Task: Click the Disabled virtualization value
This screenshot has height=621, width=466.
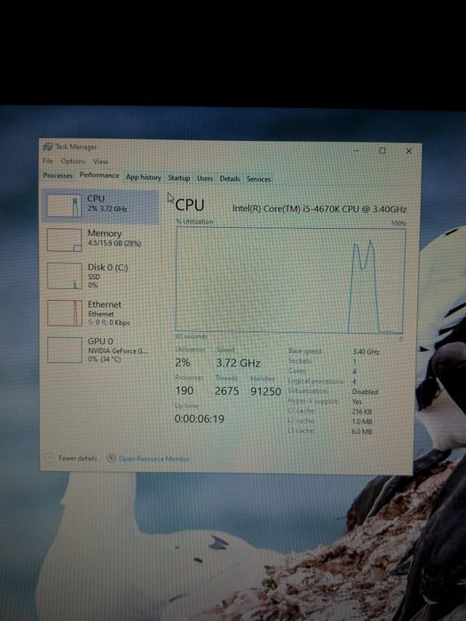Action: pos(365,392)
